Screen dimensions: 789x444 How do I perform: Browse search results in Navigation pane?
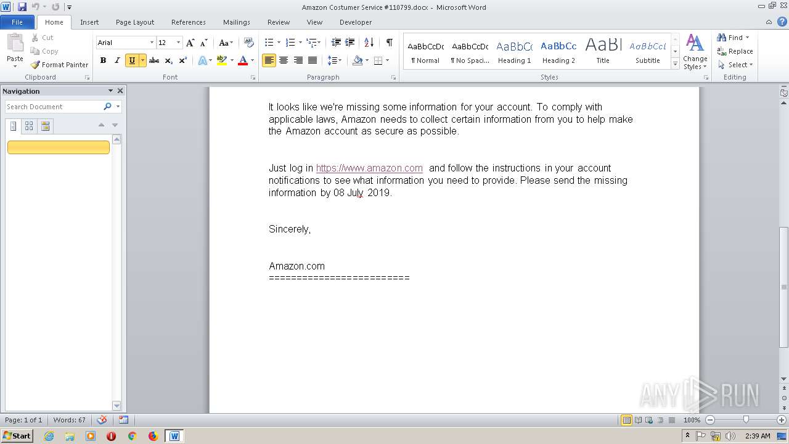click(45, 126)
